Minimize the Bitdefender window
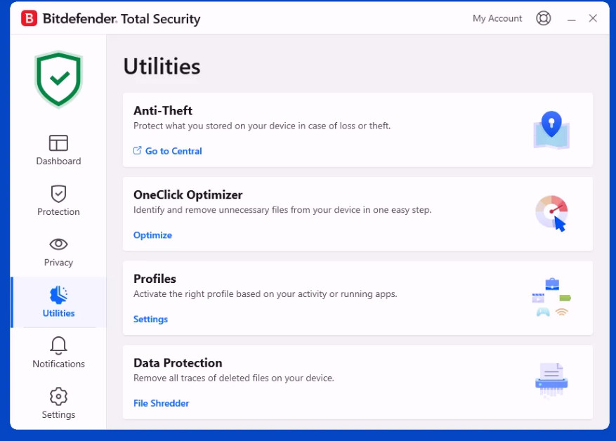616x441 pixels. 572,19
